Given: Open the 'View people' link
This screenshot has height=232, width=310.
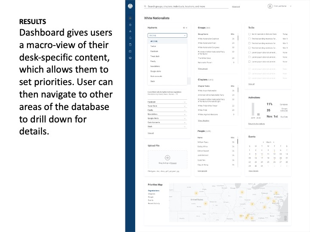Looking at the screenshot, I should coord(202,171).
